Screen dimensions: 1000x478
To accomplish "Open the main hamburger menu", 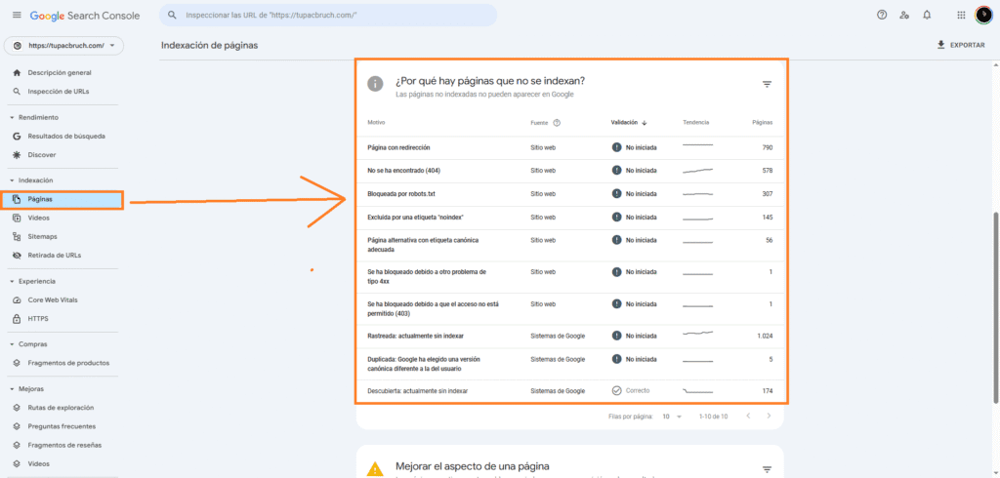I will click(x=17, y=15).
